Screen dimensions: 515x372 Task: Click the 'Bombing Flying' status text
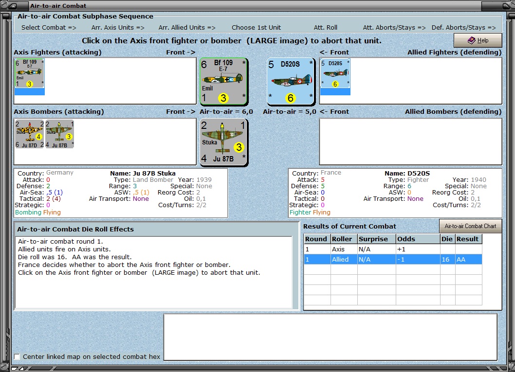point(38,212)
